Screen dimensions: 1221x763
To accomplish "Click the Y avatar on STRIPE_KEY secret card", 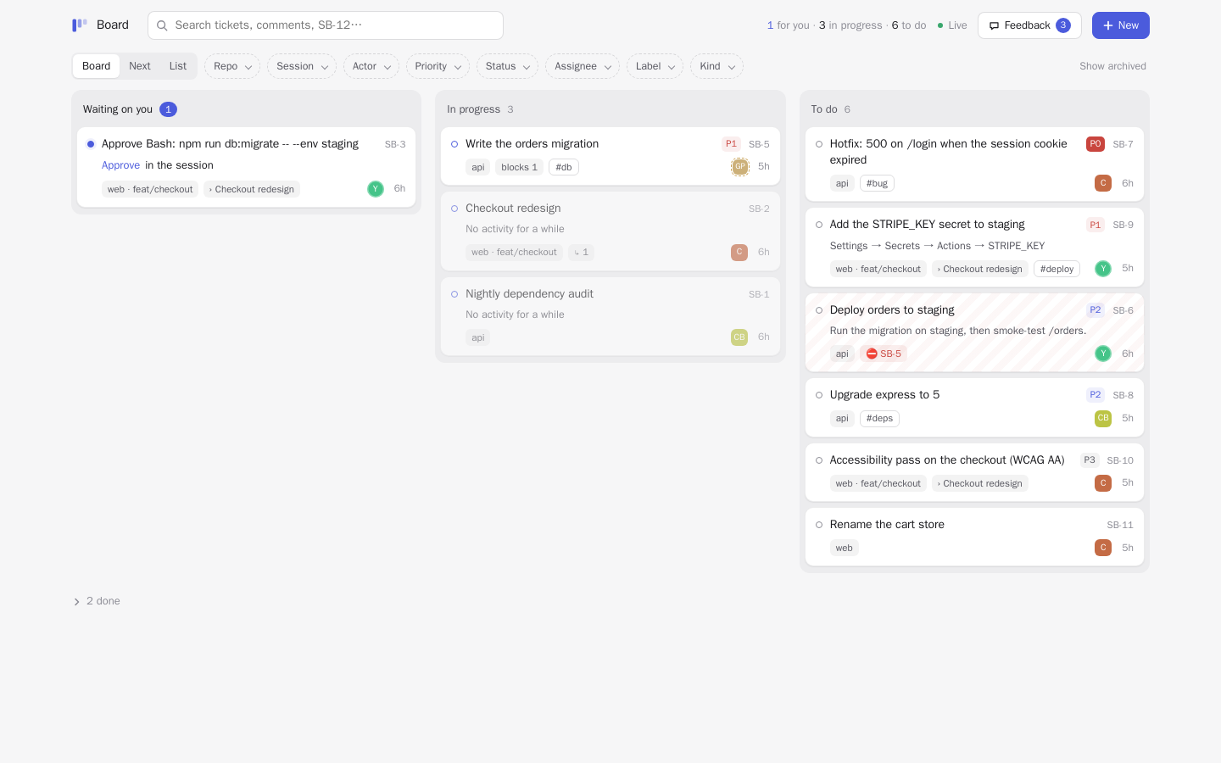I will click(x=1103, y=269).
